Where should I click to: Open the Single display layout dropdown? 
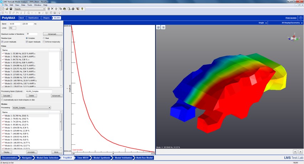(263, 23)
